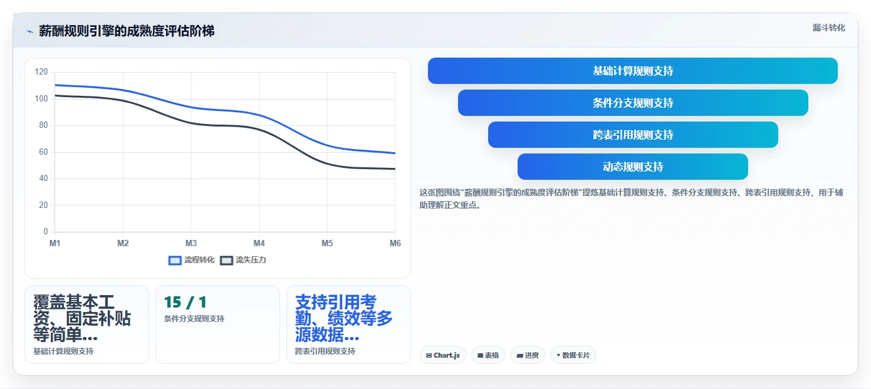The image size is (871, 389).
Task: Click the description paragraph starting 这张图围绕
Action: tap(631, 199)
